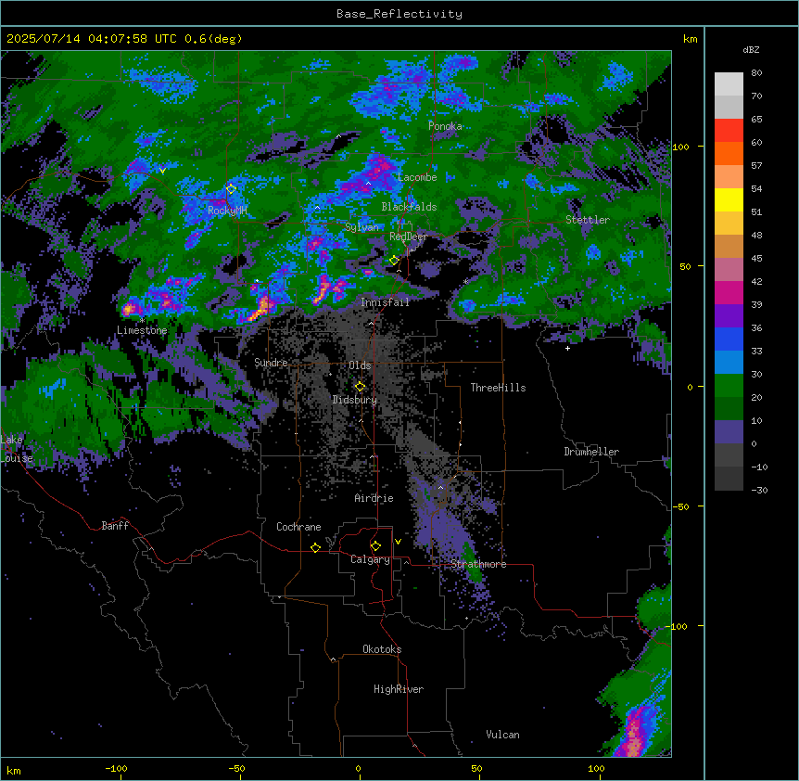The height and width of the screenshot is (781, 799).
Task: Click the white plus marker north of Drumheller
Action: pos(567,349)
